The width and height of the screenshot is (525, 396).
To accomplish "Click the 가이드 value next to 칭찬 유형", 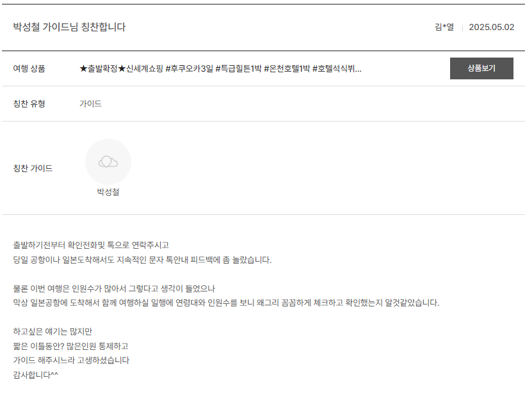I will 90,104.
